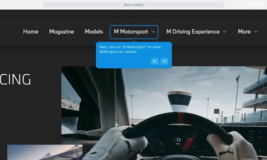267x160 pixels.
Task: Go to the Magazine page
Action: 62,32
